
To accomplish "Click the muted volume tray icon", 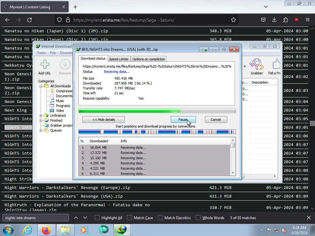I will (284, 230).
